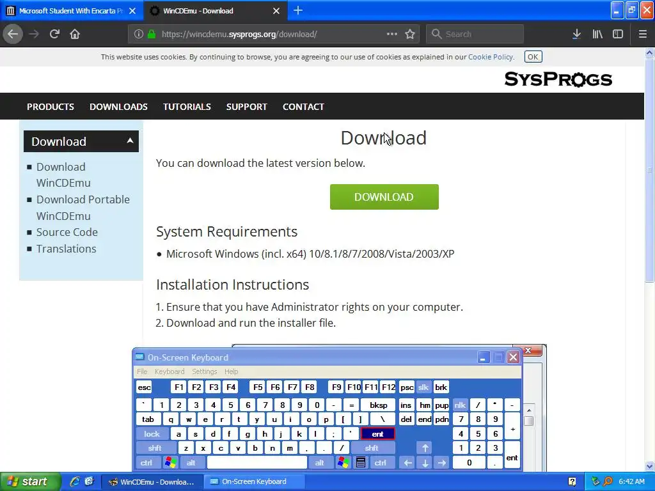The height and width of the screenshot is (491, 655).
Task: Toggle the lock (caps lock) key
Action: pyautogui.click(x=152, y=434)
